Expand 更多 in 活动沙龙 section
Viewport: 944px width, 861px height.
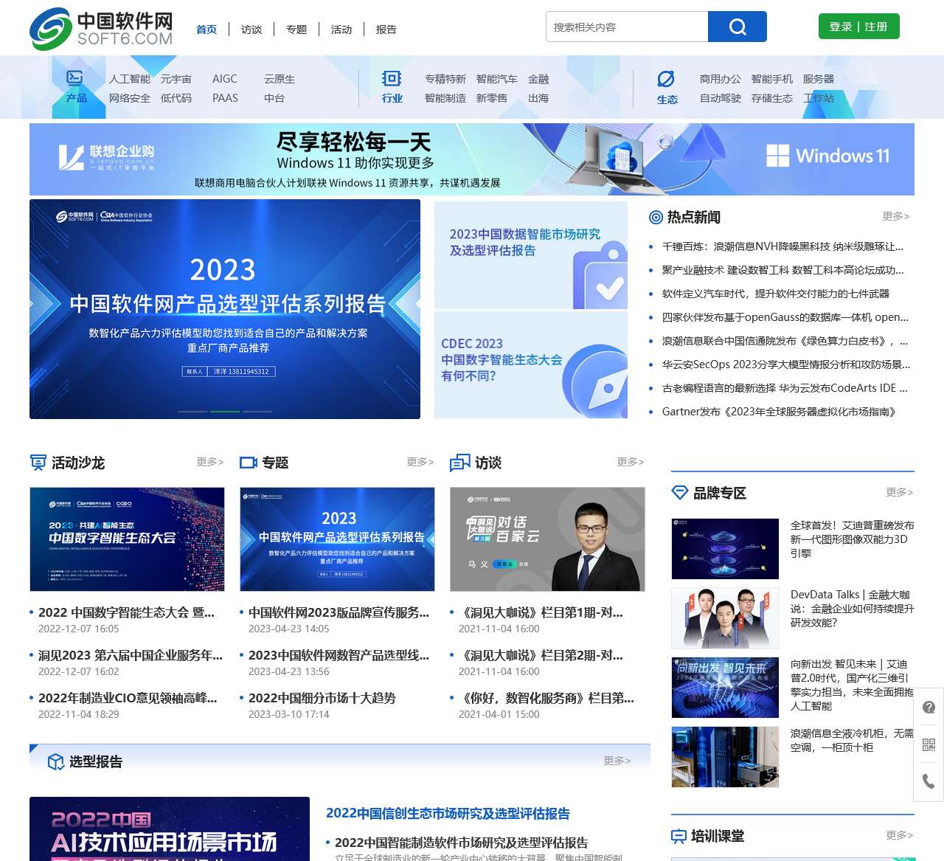[x=210, y=462]
